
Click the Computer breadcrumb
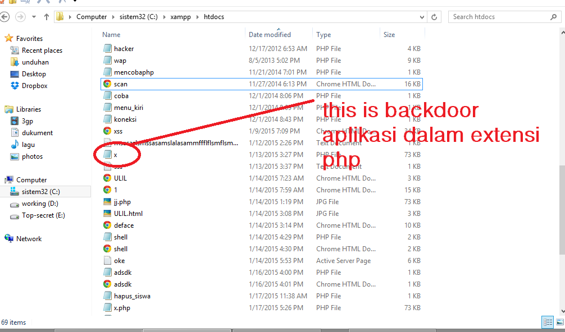point(92,17)
